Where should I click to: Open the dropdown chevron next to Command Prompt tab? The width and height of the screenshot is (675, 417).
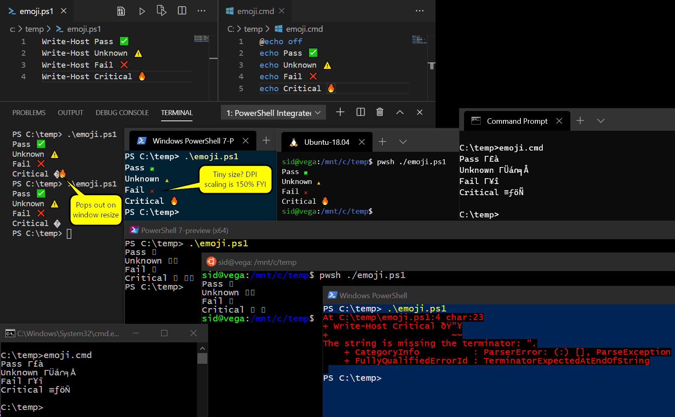pyautogui.click(x=601, y=120)
